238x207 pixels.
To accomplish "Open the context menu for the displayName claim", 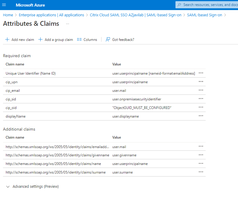I will pyautogui.click(x=201, y=116).
